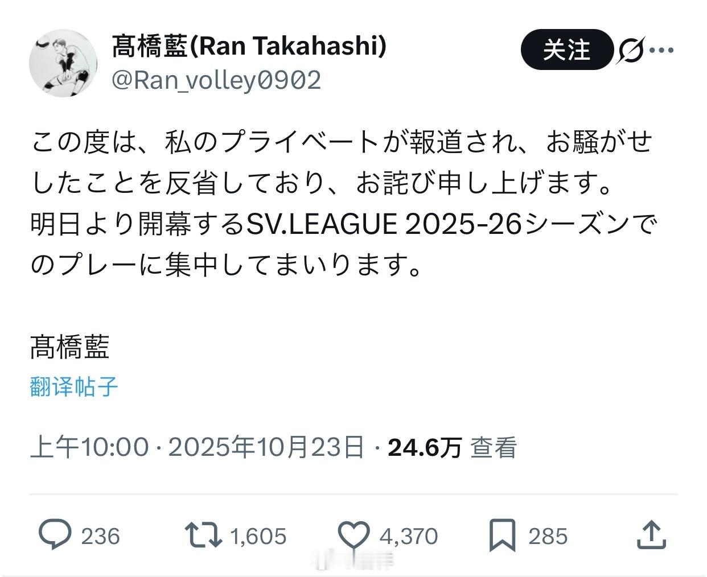The image size is (707, 577).
Task: Open Ran Takahashi's profile avatar
Action: pos(63,63)
